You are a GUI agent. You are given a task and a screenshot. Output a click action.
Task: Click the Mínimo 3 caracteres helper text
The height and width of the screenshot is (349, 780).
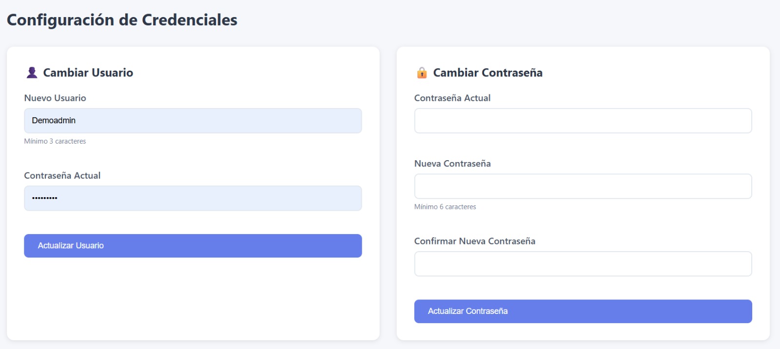click(55, 141)
